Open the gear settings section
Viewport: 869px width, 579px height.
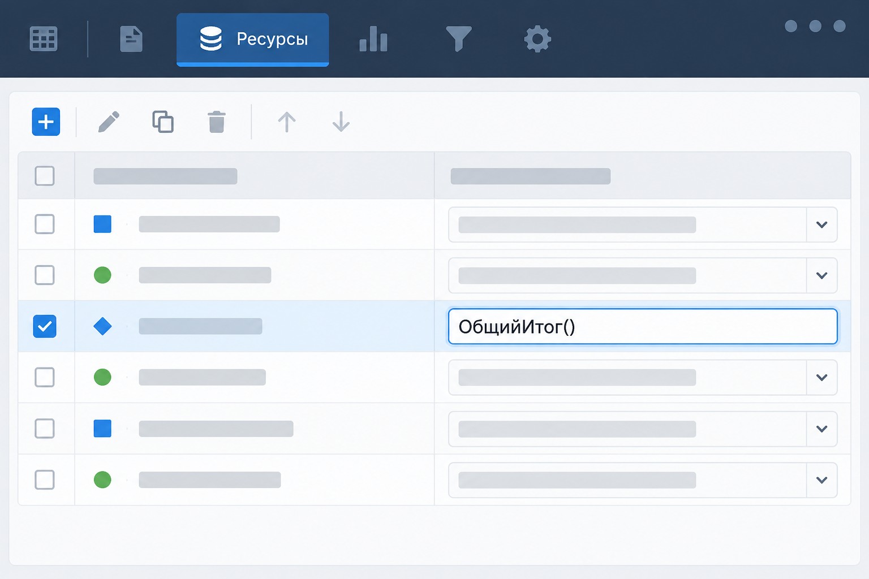(537, 39)
